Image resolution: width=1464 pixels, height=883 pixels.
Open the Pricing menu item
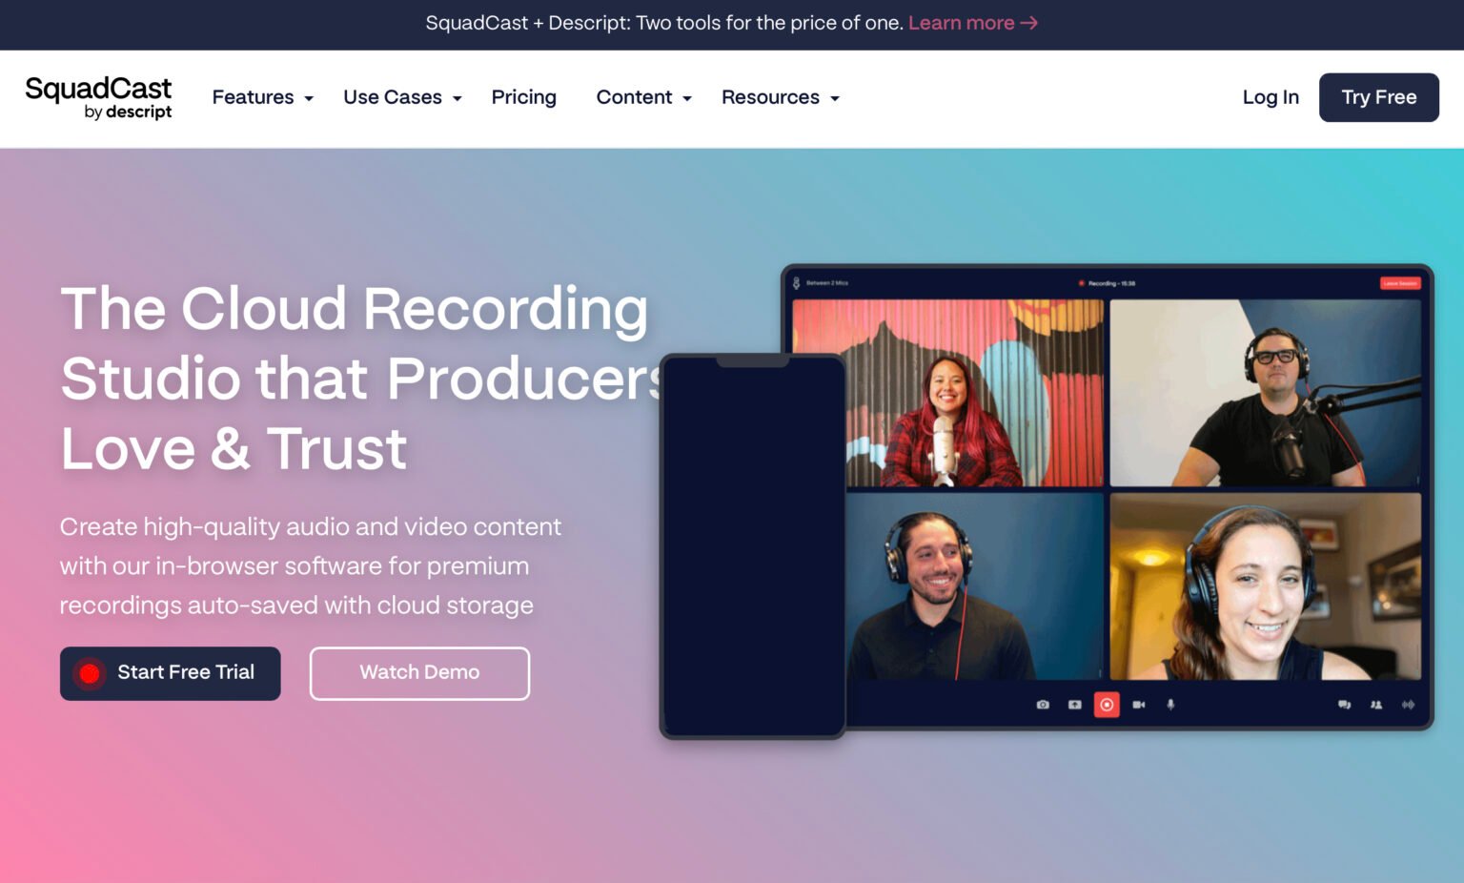tap(523, 97)
